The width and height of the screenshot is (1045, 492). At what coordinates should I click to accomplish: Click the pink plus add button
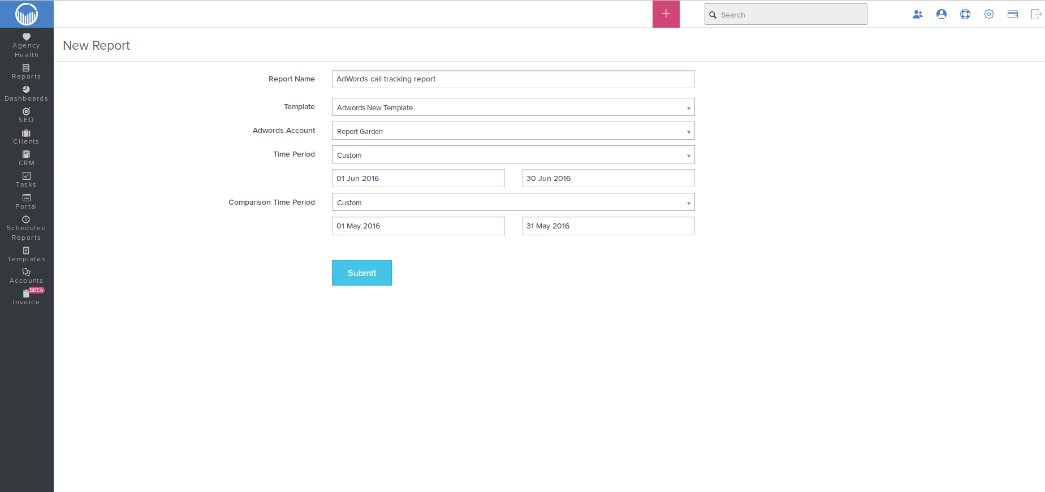pyautogui.click(x=666, y=14)
